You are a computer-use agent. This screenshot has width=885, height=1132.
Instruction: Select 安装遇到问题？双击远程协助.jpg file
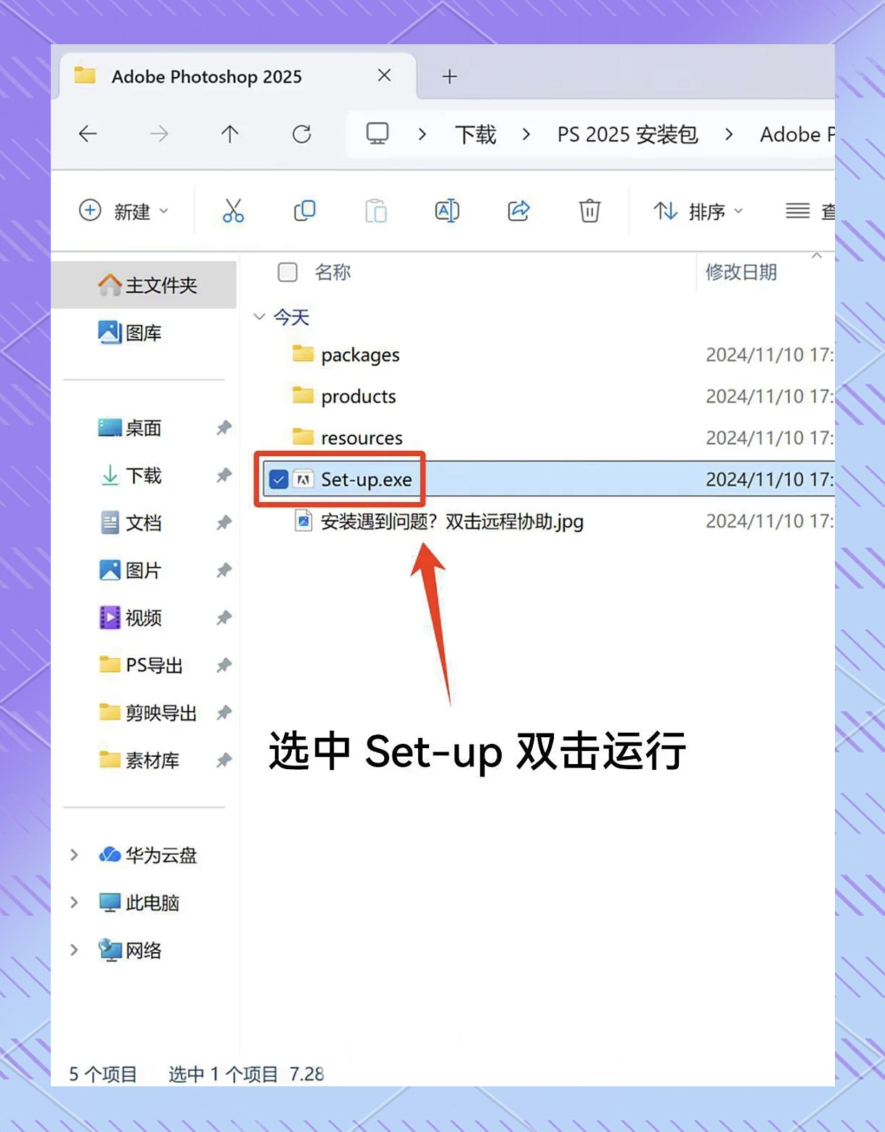point(452,522)
